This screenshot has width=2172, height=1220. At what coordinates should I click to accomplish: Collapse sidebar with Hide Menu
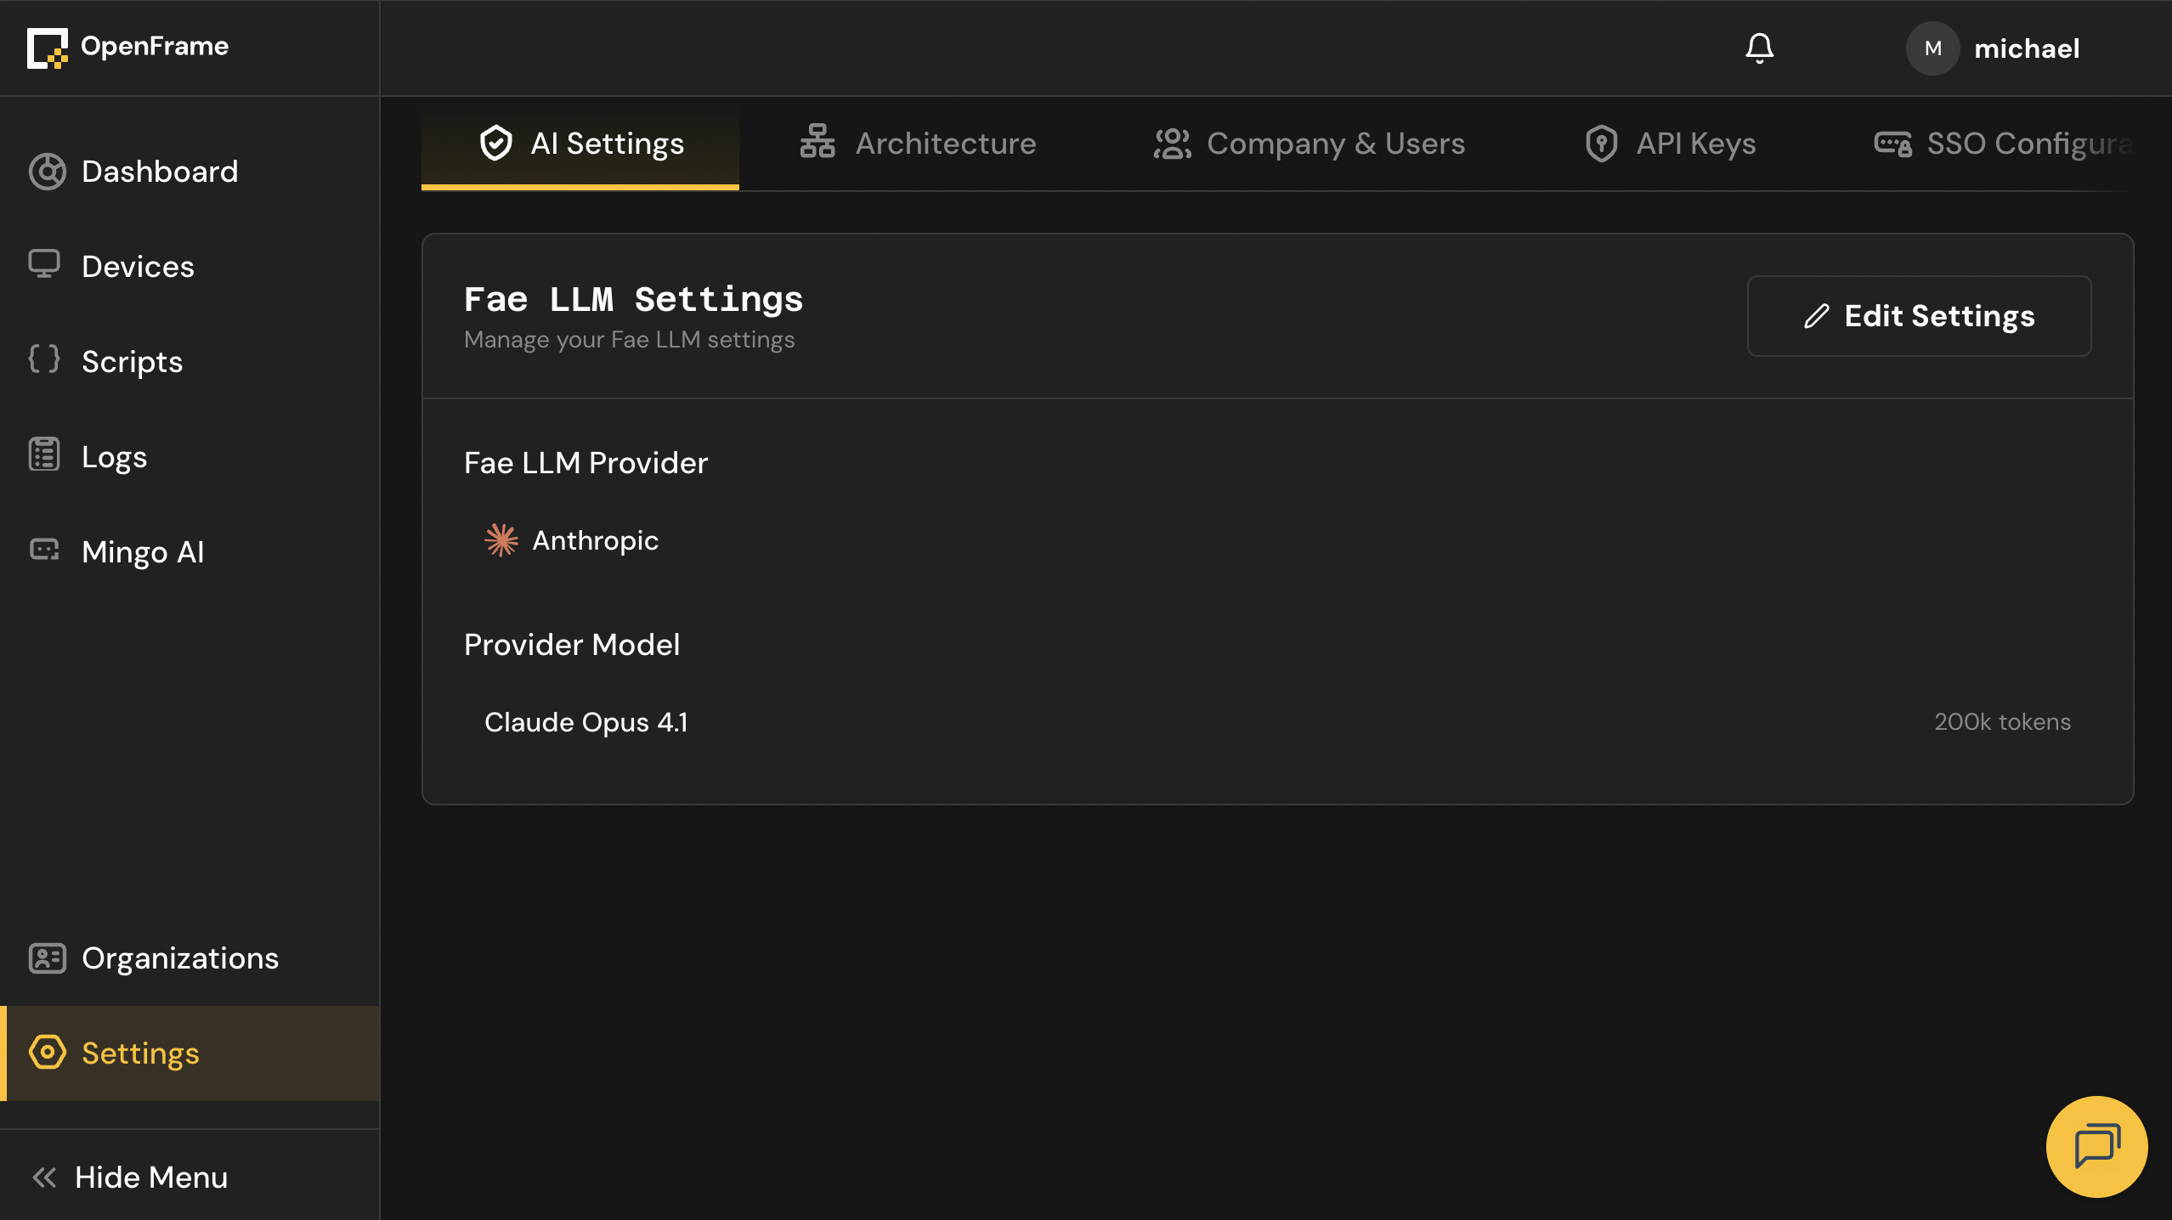coord(129,1178)
